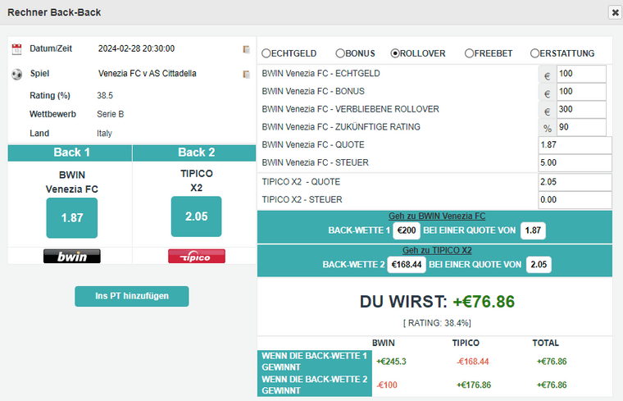Click the calendar icon beside Datum/Zeit
This screenshot has height=401, width=623.
coord(16,49)
